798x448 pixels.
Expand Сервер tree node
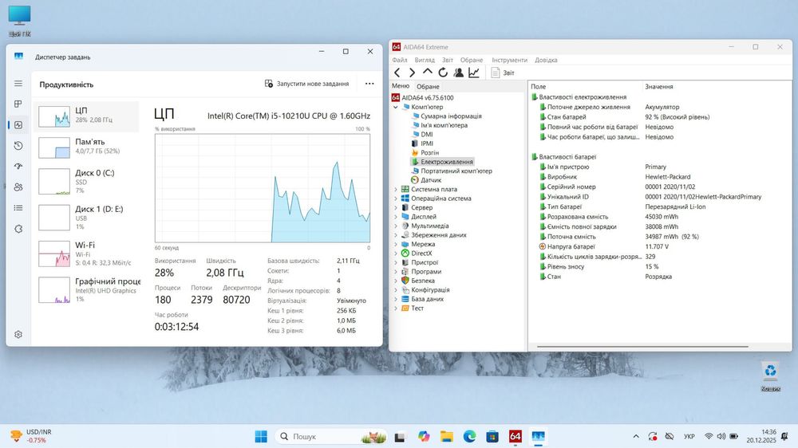click(396, 207)
